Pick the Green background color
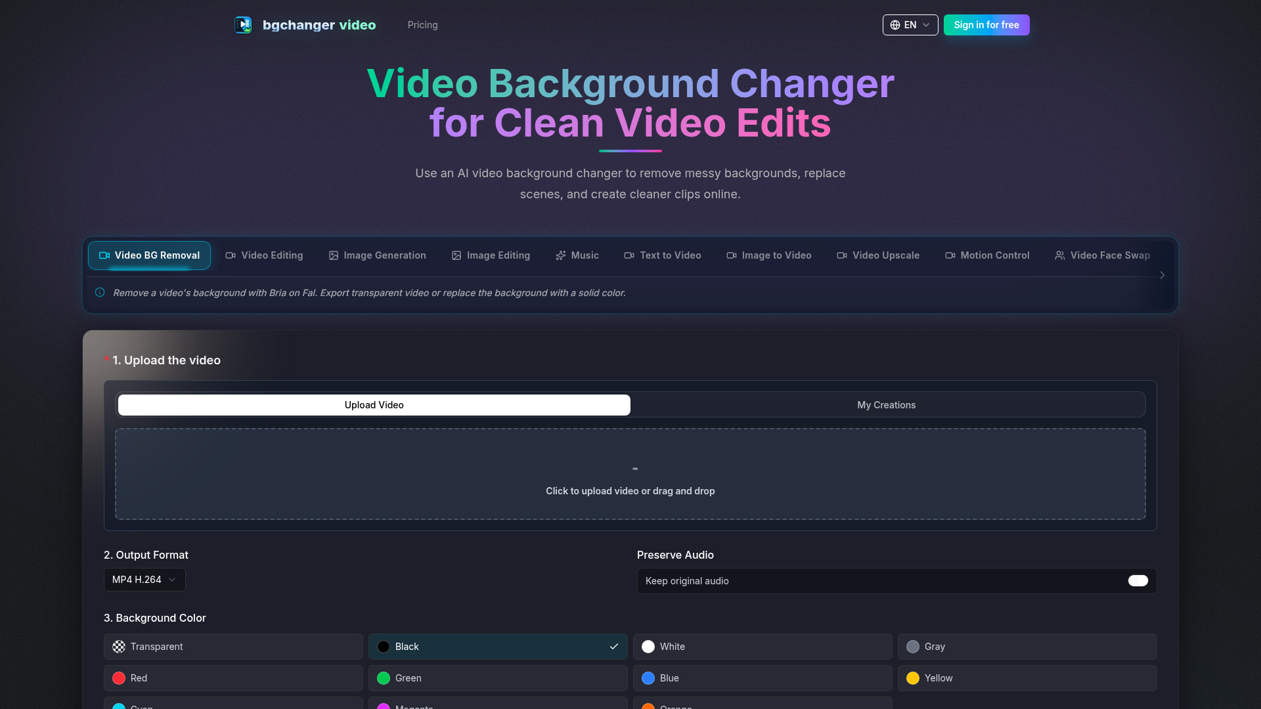1261x709 pixels. 498,678
